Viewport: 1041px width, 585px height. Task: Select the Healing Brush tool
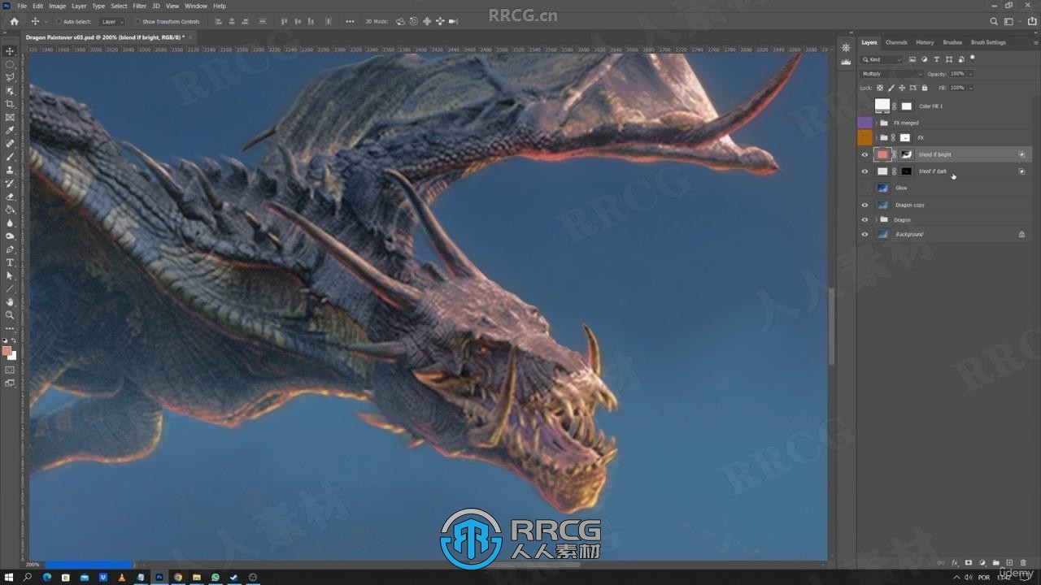10,144
